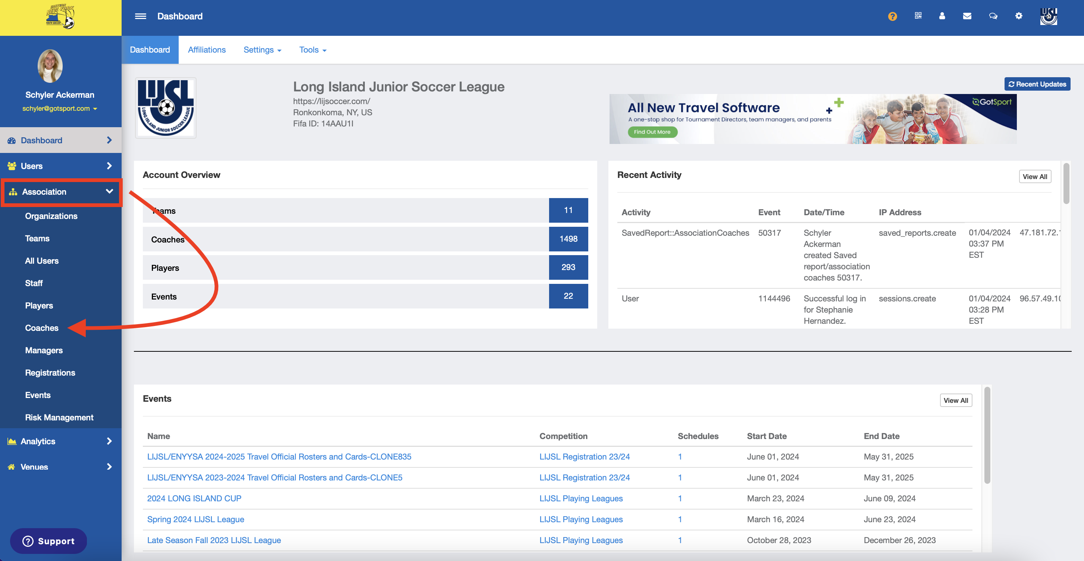1084x561 pixels.
Task: Open Events in the Association menu
Action: pos(38,395)
